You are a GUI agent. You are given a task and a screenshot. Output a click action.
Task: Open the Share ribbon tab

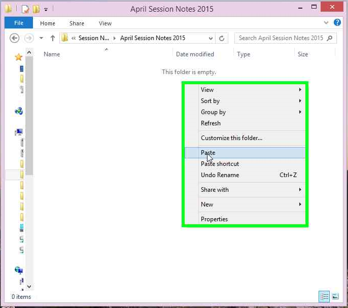[x=77, y=23]
